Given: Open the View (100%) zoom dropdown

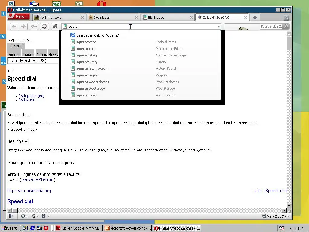Looking at the screenshot, I should [276, 216].
